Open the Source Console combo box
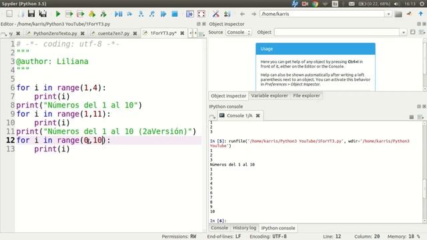This screenshot has width=427, height=240. point(238,32)
